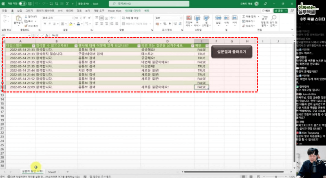The height and width of the screenshot is (178, 326).
Task: Click the AutoSum sigma in quick access toolbar
Action: tap(67, 4)
